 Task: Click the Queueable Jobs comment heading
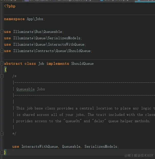(x=31, y=89)
